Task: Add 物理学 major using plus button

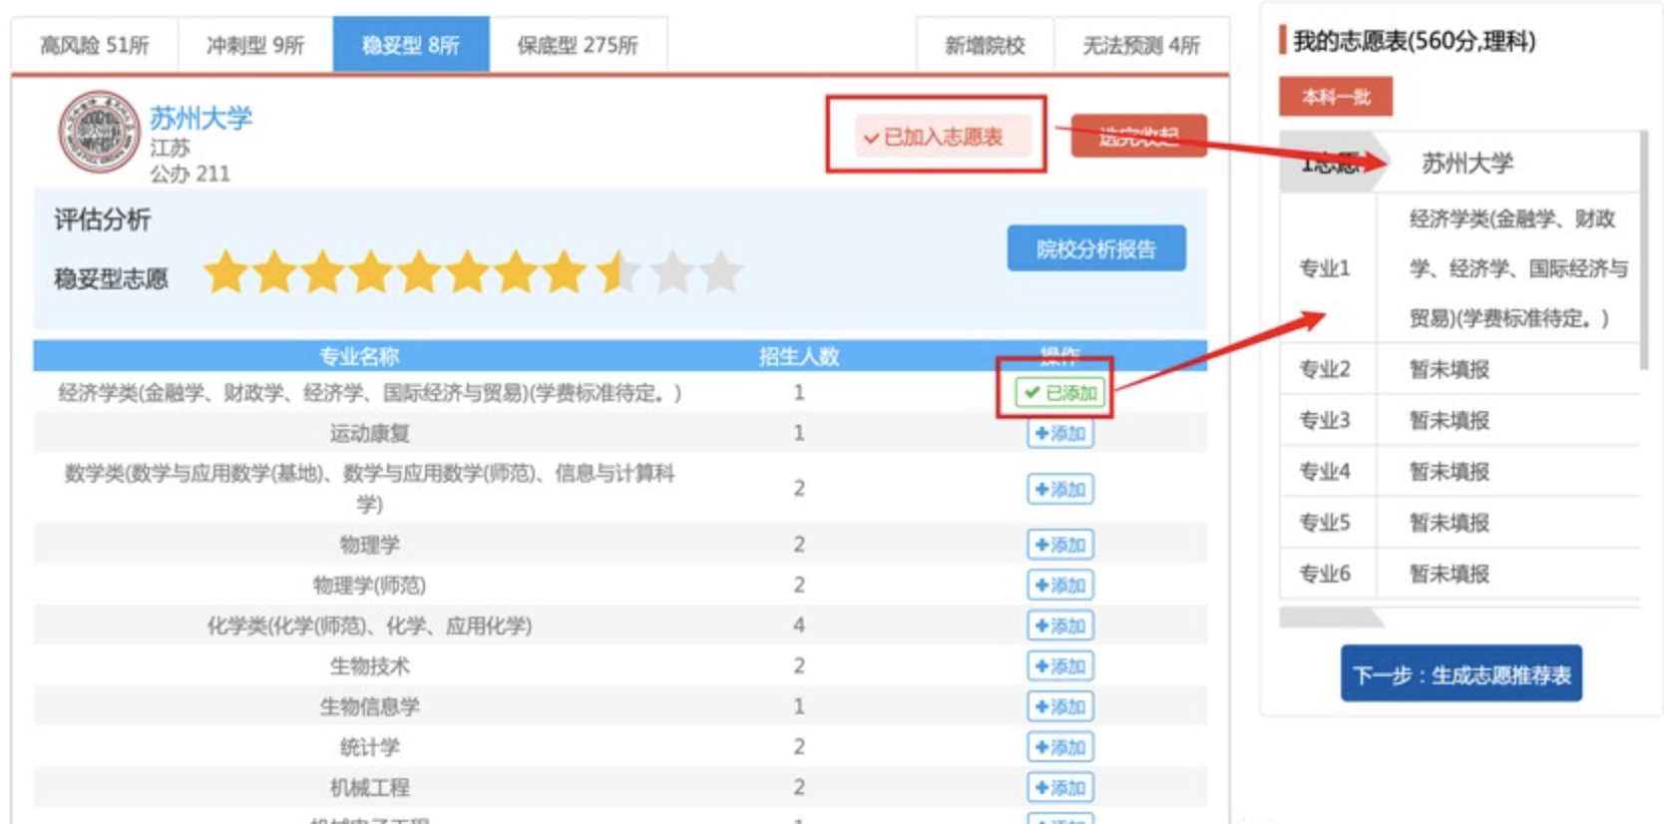Action: (1059, 545)
